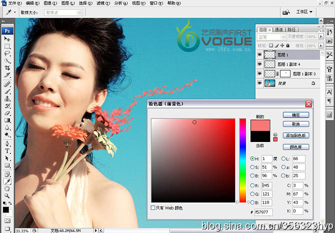Click the 确定 button in color picker
The image size is (335, 233).
(x=296, y=114)
